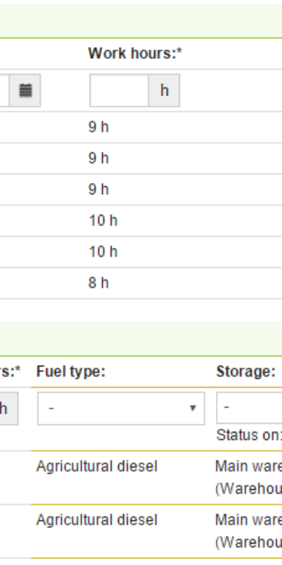Select the first 10 h work hours entry
Image resolution: width=282 pixels, height=565 pixels.
pyautogui.click(x=103, y=221)
